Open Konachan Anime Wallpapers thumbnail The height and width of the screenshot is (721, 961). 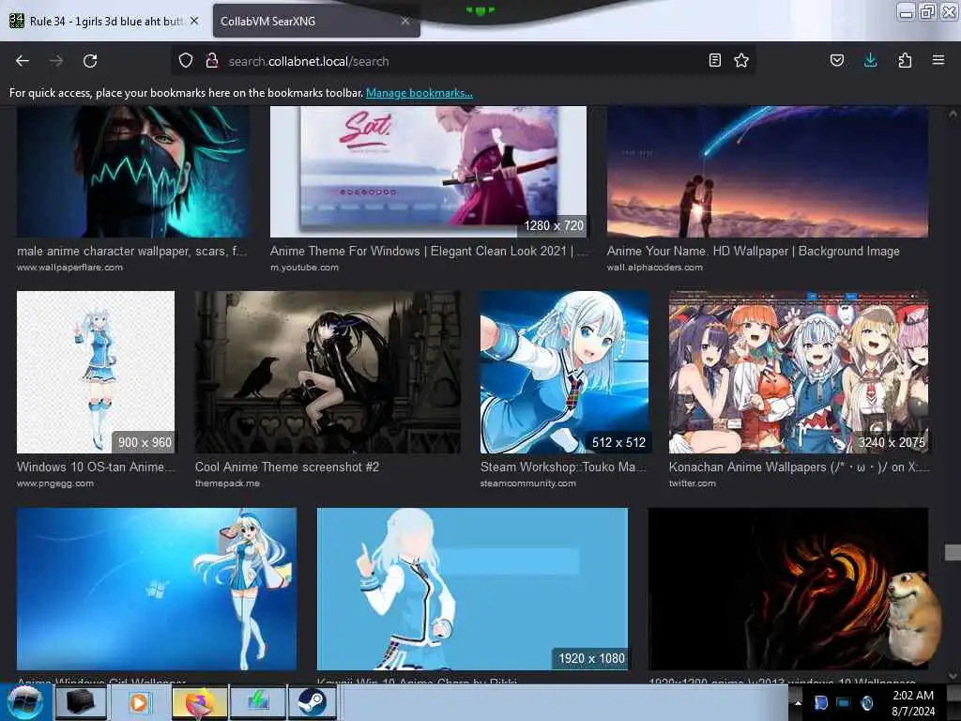[799, 372]
